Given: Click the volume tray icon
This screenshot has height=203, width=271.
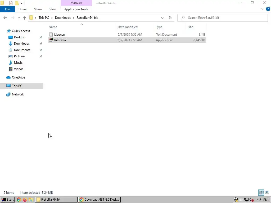Looking at the screenshot, I should [251, 200].
